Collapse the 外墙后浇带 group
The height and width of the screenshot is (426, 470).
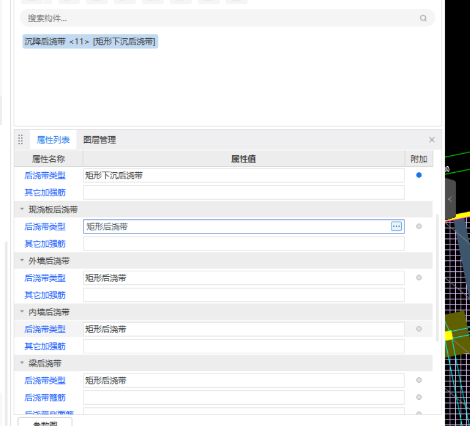tap(22, 261)
